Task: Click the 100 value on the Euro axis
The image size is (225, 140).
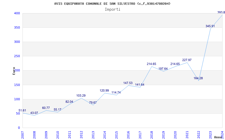Action: [x=17, y=99]
